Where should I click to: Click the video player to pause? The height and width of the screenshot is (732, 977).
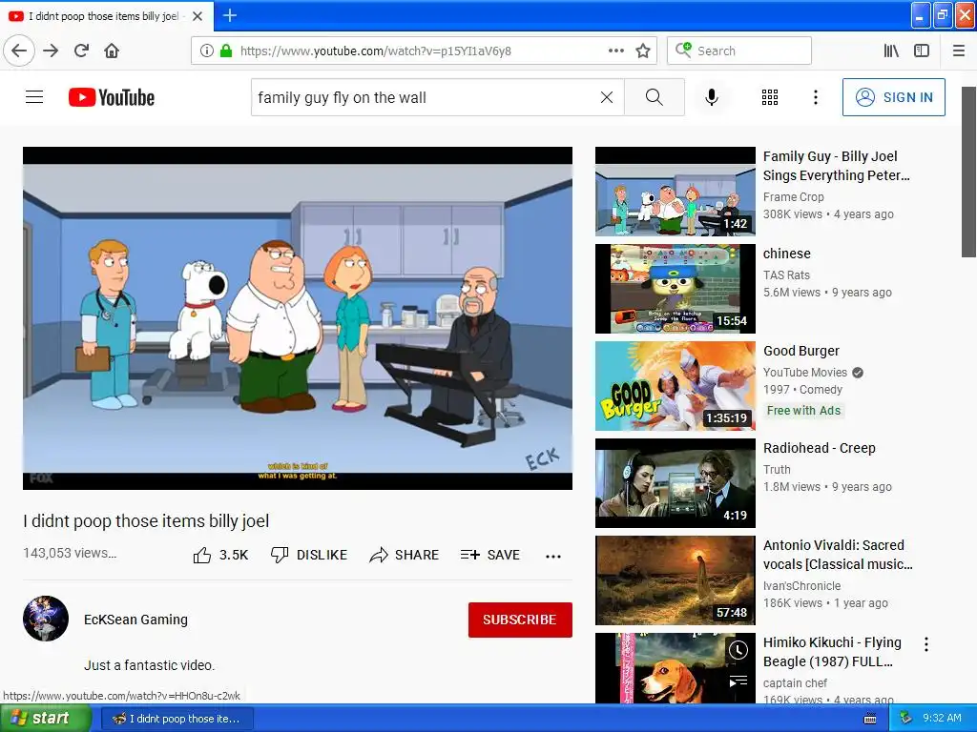(298, 318)
